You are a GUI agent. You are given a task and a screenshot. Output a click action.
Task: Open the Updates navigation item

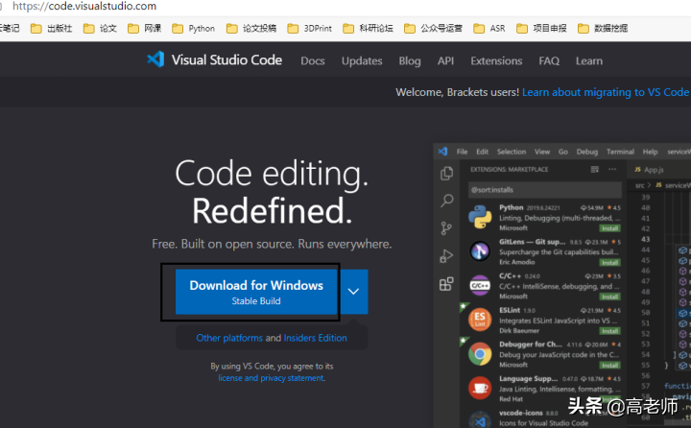(x=362, y=60)
